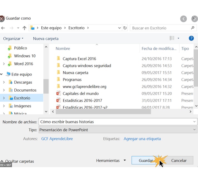
Task: Click Nueva carpeta in the toolbar
Action: [46, 39]
